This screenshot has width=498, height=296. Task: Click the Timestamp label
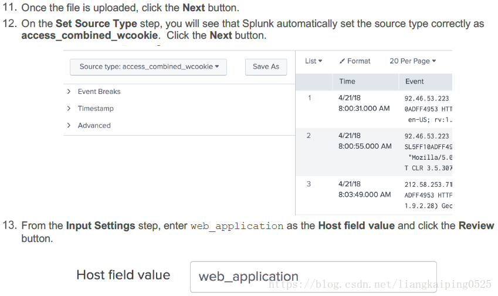(x=96, y=109)
